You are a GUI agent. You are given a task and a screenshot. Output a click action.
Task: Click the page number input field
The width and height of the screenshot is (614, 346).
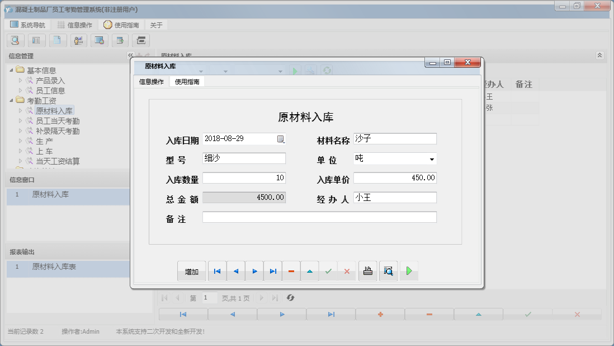pyautogui.click(x=209, y=298)
